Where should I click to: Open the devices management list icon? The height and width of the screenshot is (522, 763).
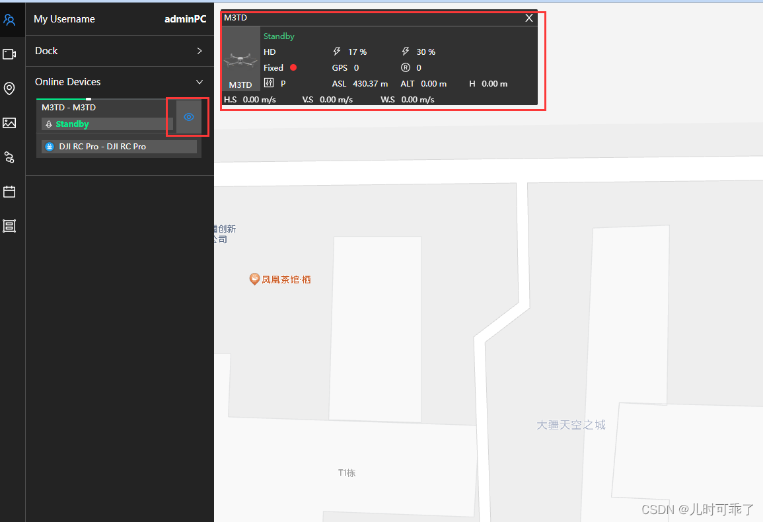point(9,226)
